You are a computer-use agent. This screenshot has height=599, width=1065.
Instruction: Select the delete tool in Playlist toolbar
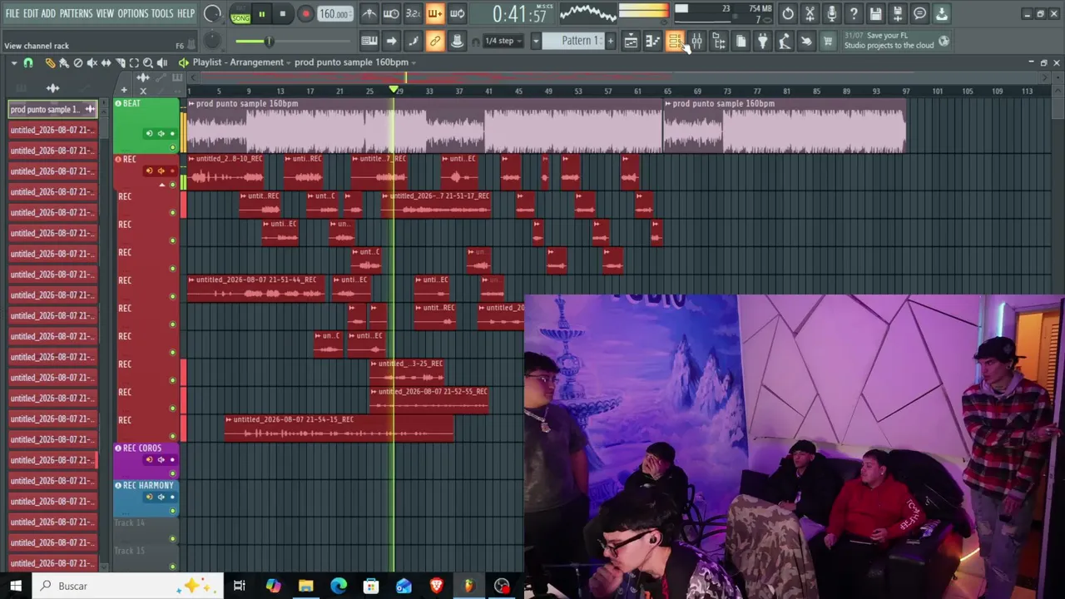78,62
